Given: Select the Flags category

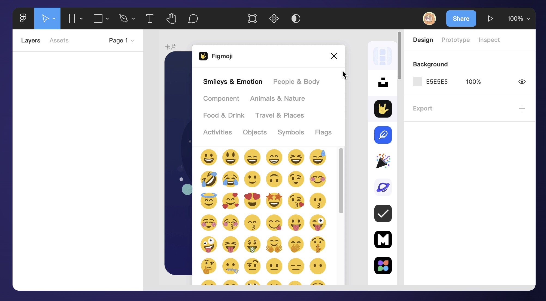Looking at the screenshot, I should 323,132.
